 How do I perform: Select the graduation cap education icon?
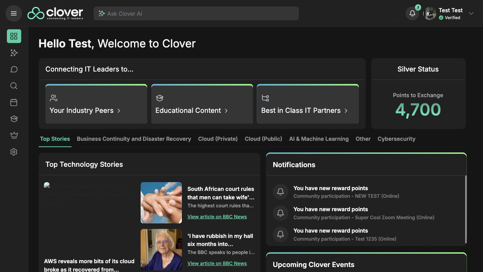pyautogui.click(x=14, y=119)
